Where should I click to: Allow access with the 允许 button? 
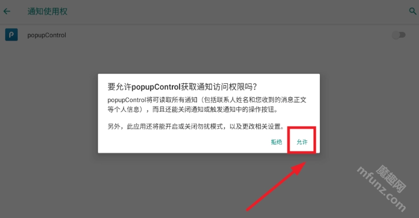302,142
